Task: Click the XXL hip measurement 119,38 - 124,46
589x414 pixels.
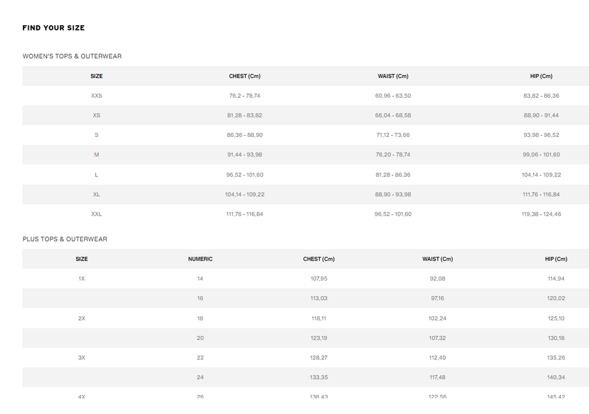Action: coord(541,214)
